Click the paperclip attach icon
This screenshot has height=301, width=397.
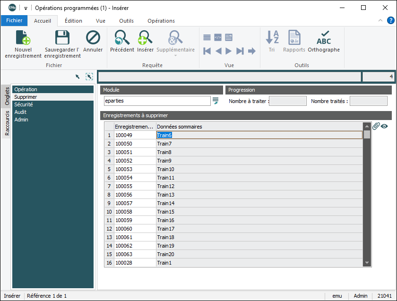coord(376,126)
